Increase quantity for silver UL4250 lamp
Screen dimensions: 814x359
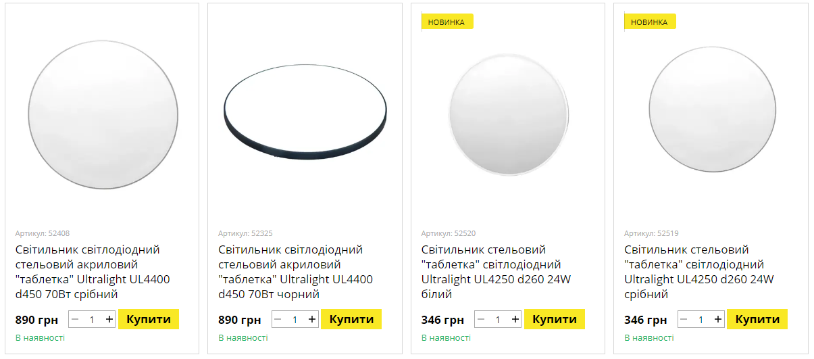coord(718,320)
